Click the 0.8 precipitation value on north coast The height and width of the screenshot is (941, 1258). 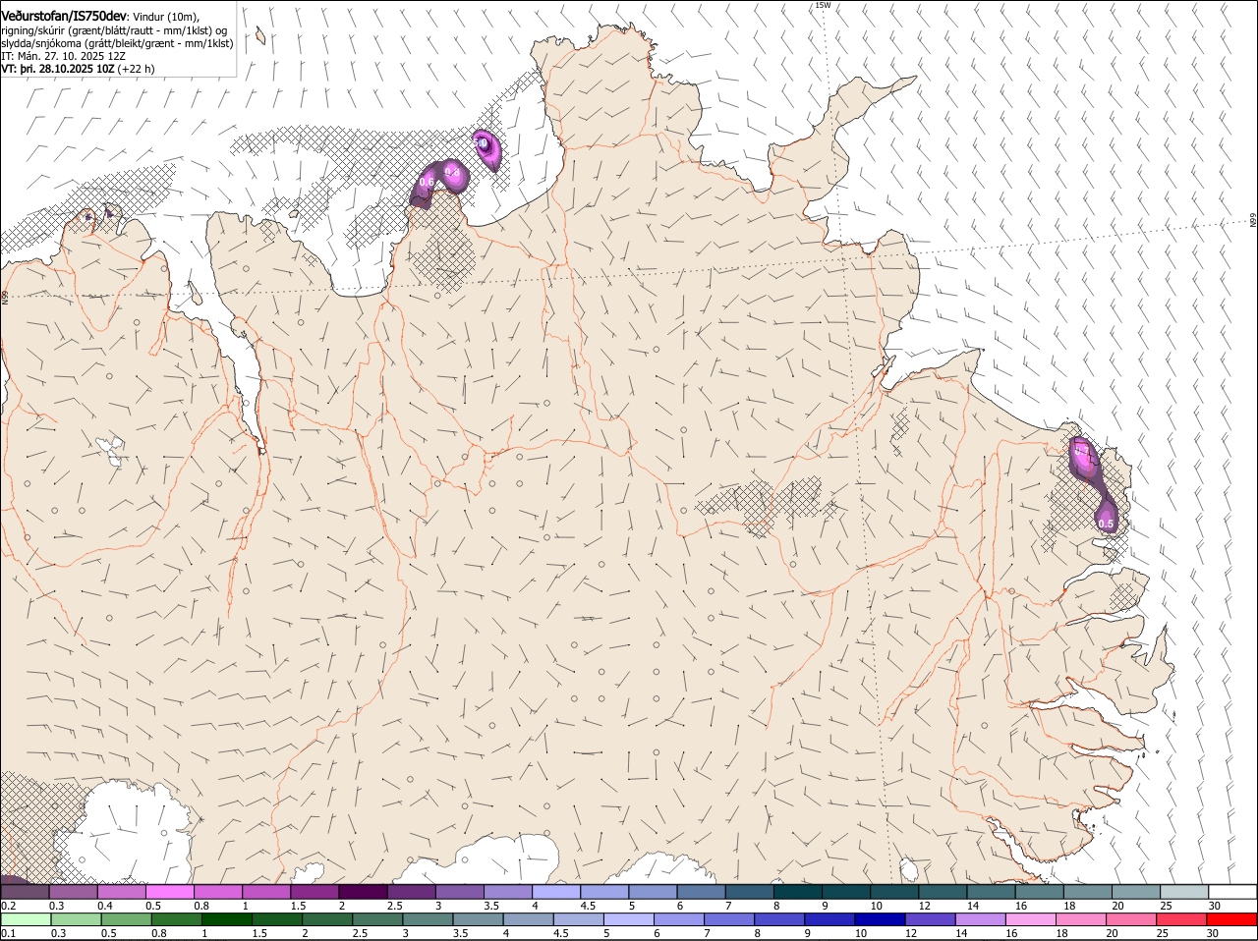point(452,173)
